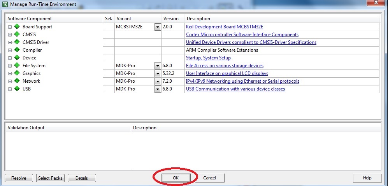Expand the CMSIS Driver tree node
This screenshot has width=388, height=186.
point(10,42)
